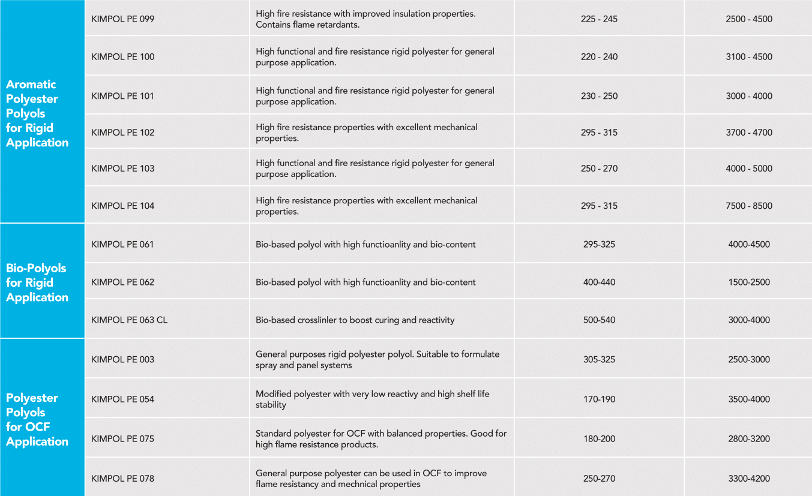This screenshot has height=496, width=812.
Task: Select KIMPOL PE 062 product cell
Action: pos(122,282)
